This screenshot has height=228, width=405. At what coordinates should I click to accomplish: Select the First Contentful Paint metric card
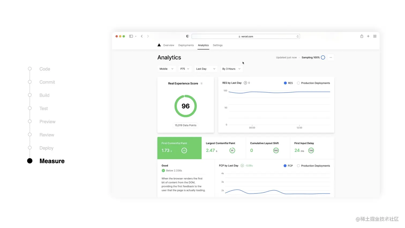[x=179, y=148]
